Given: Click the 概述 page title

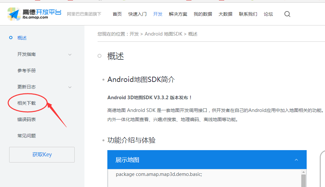Looking at the screenshot, I should tap(116, 56).
